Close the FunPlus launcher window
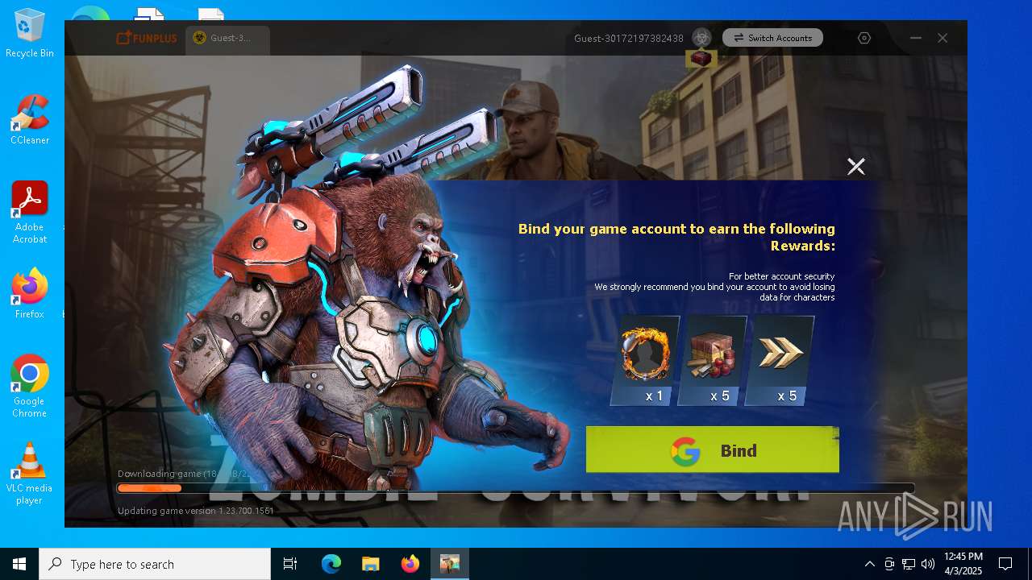The width and height of the screenshot is (1032, 580). [x=943, y=38]
